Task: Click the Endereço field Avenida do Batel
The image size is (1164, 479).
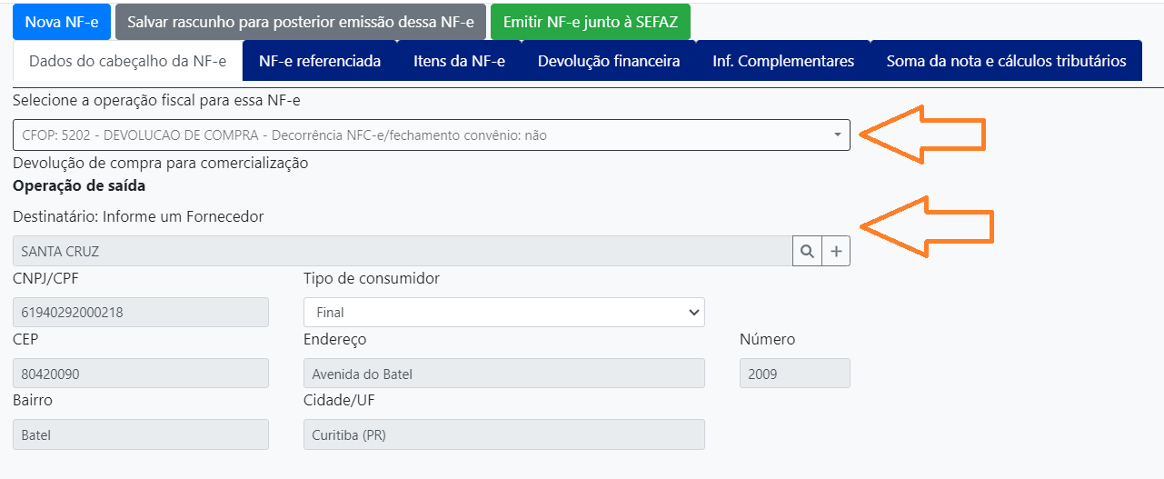Action: coord(503,374)
